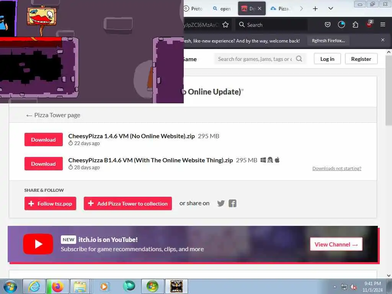Open Windows Explorer folder in taskbar
This screenshot has height=294, width=392.
tap(80, 286)
